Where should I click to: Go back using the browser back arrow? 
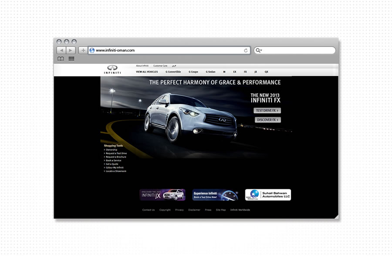coord(61,50)
